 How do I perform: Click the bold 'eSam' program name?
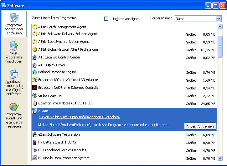click(43, 111)
